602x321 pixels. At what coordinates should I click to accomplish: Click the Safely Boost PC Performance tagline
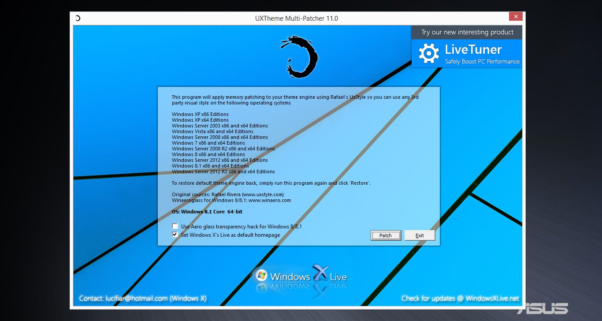pyautogui.click(x=482, y=61)
